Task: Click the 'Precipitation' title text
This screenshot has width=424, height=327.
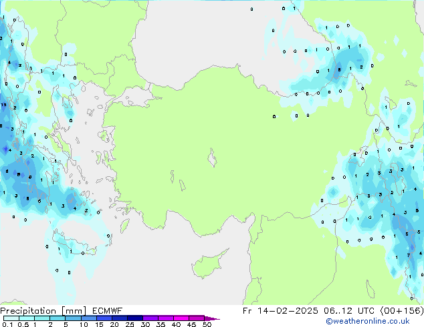Action: pos(28,311)
